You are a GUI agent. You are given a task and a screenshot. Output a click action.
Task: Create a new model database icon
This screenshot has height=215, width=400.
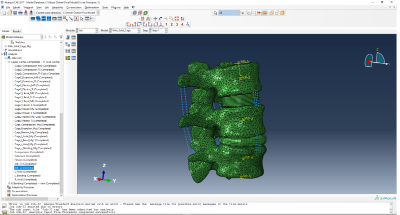pos(4,13)
